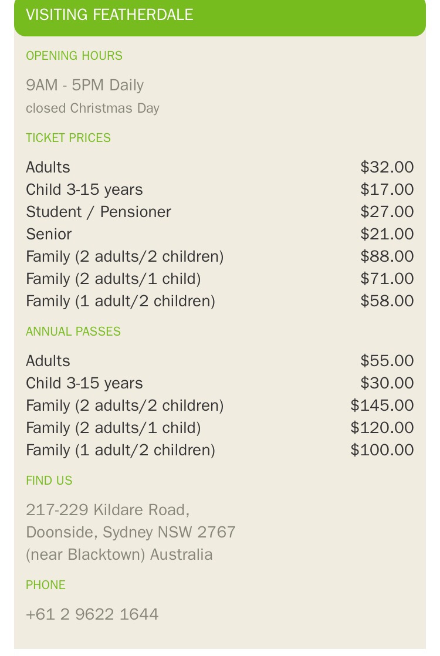Viewport: 440px width, 656px height.
Task: Tap the Visiting Featherdale green header
Action: point(110,15)
